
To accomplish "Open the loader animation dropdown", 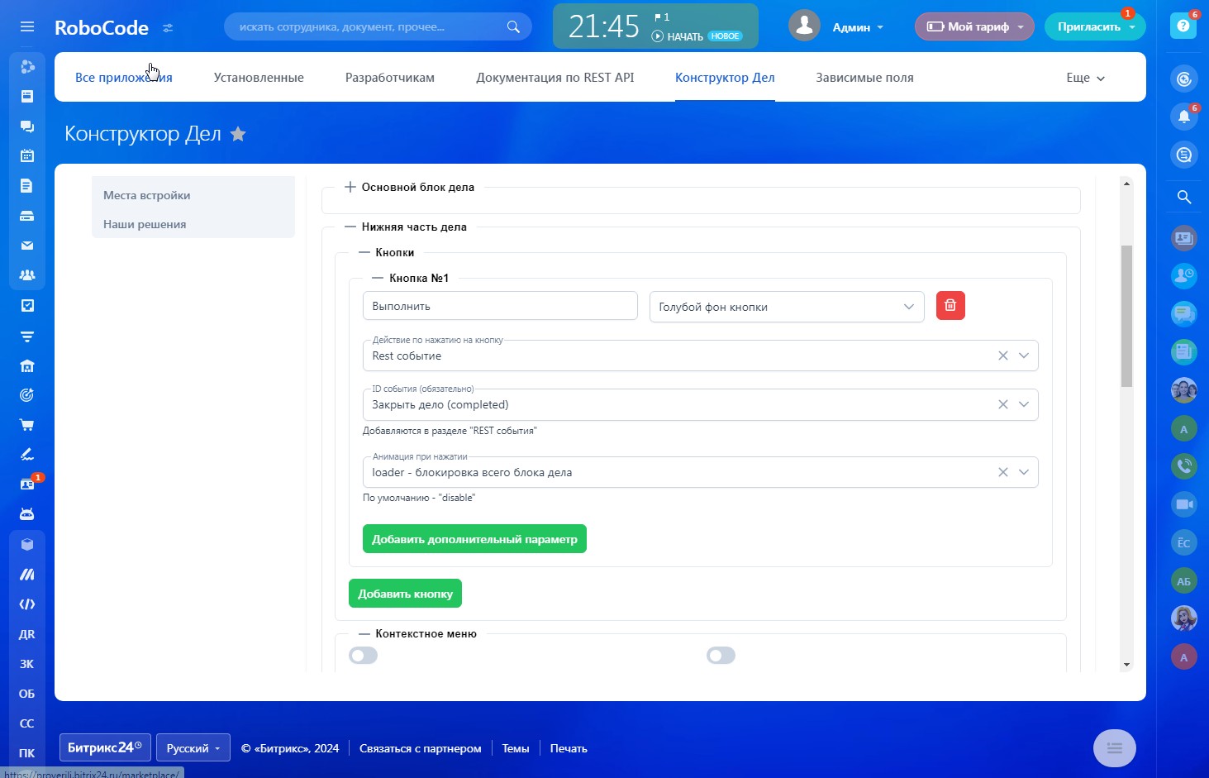I will point(700,472).
